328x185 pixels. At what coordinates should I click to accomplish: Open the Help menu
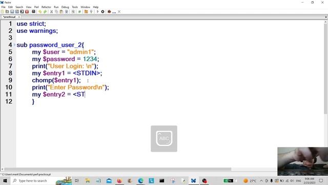(96, 7)
